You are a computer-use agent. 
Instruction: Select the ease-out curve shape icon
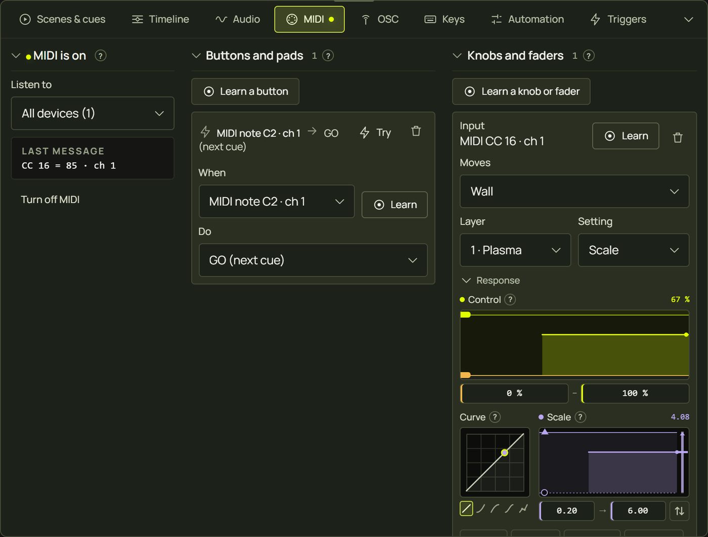pos(495,509)
